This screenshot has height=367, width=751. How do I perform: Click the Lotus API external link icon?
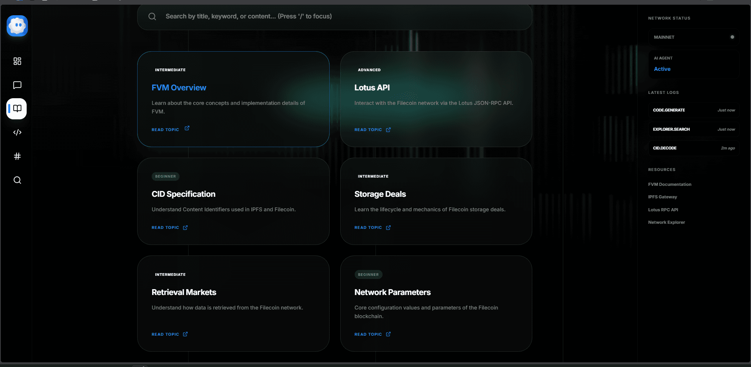[x=388, y=130]
